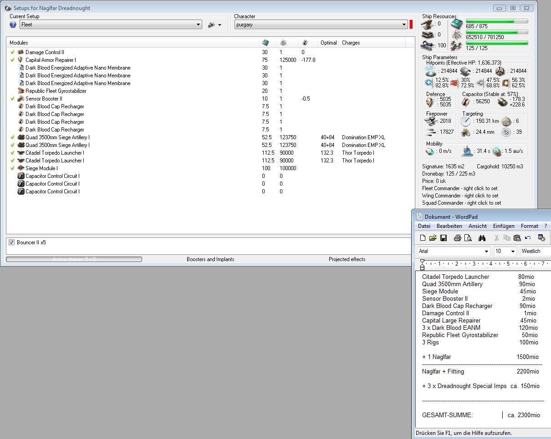The width and height of the screenshot is (551, 439).
Task: Click the Undo icon in WordPad toolbar
Action: click(528, 238)
